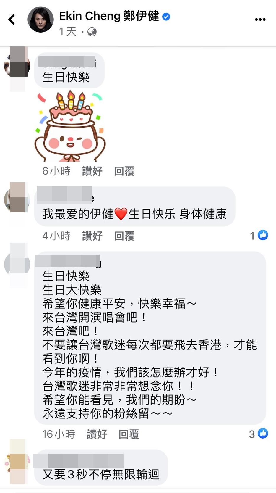Viewport: 276px width, 493px height.
Task: Like the 16小時 Taiwan fan comment
Action: tap(97, 434)
